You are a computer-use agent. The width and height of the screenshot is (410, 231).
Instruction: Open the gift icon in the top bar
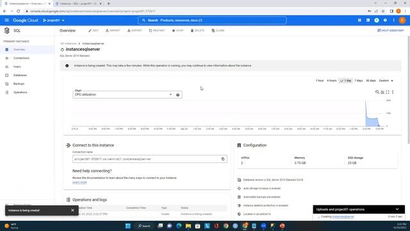pos(359,20)
